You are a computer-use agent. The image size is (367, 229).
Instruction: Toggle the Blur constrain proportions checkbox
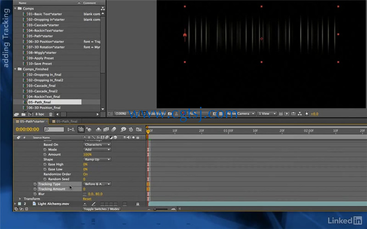[x=85, y=194]
